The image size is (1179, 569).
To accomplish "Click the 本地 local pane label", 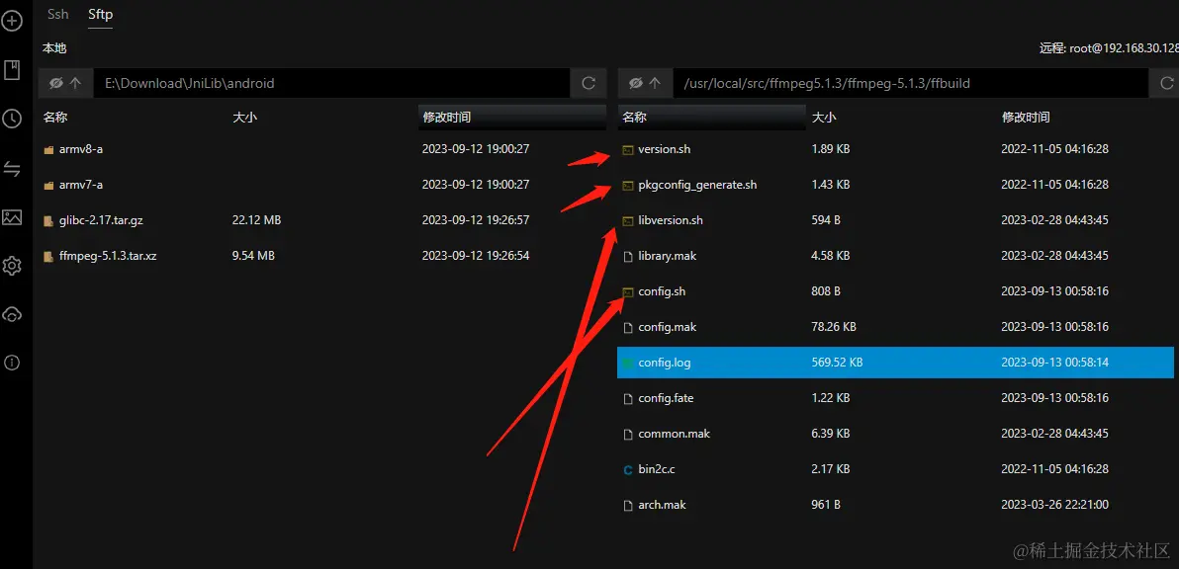I will (54, 48).
